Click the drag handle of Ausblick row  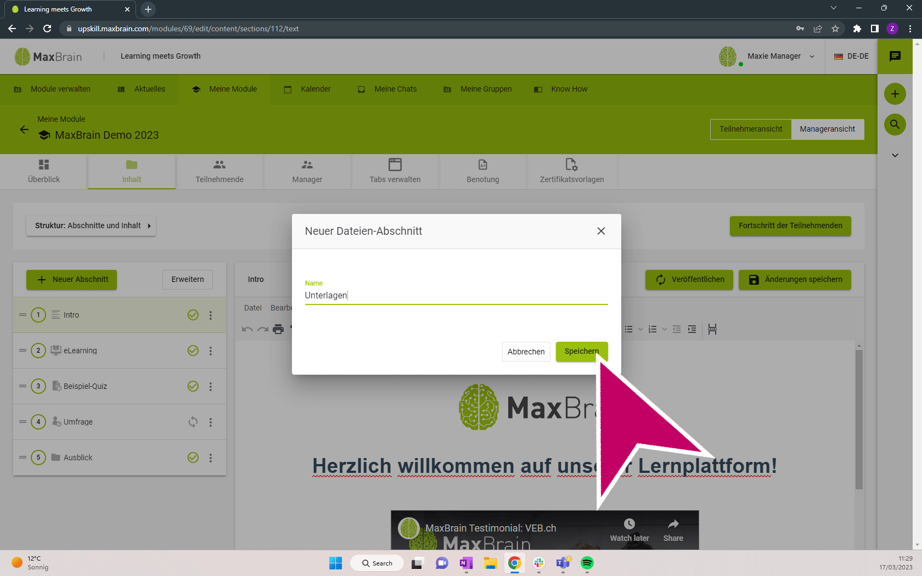23,458
